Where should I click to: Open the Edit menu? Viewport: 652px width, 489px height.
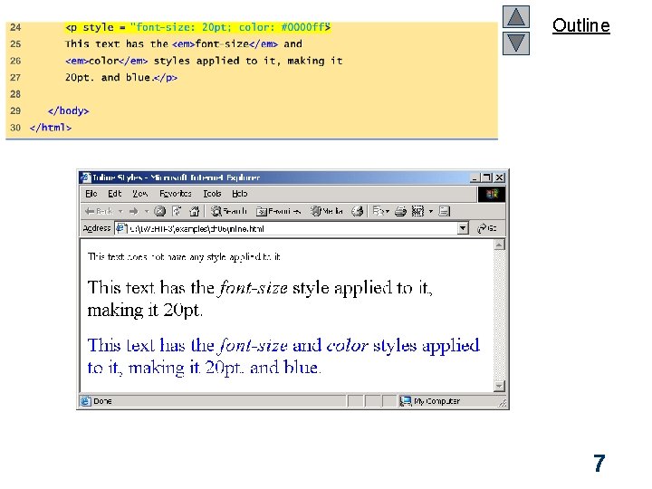[x=114, y=194]
